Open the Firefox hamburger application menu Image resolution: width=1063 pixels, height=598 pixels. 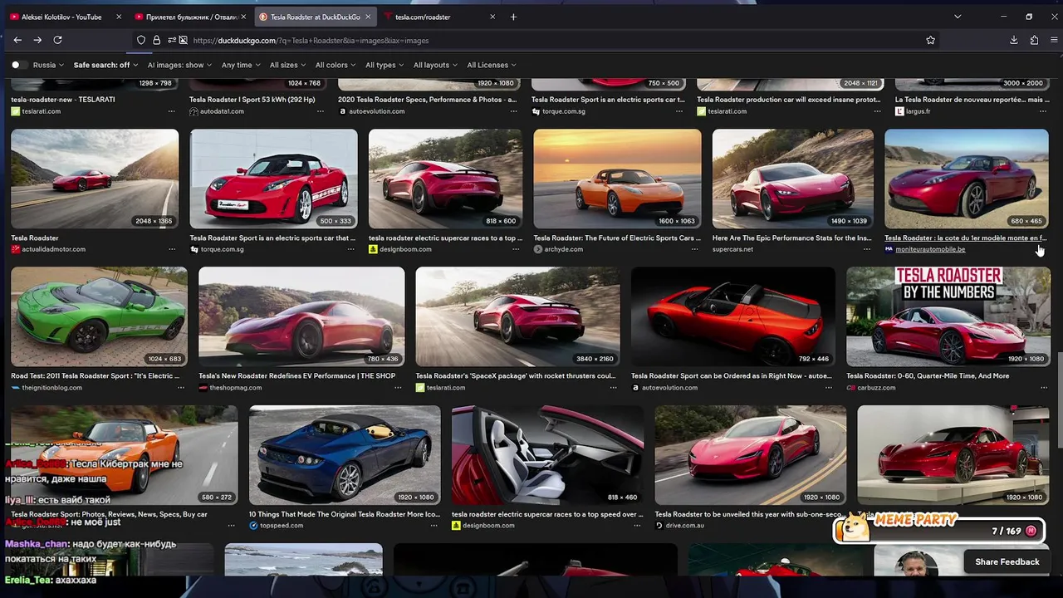[1054, 40]
